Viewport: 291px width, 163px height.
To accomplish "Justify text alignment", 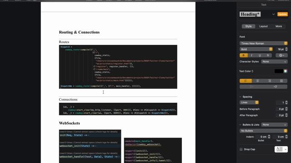I will [x=281, y=81].
